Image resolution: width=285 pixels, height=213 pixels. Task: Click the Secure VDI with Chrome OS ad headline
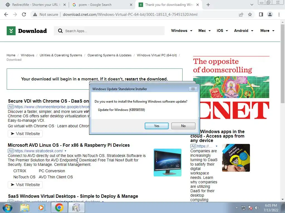coord(48,101)
